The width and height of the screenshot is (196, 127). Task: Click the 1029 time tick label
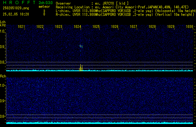point(171,27)
